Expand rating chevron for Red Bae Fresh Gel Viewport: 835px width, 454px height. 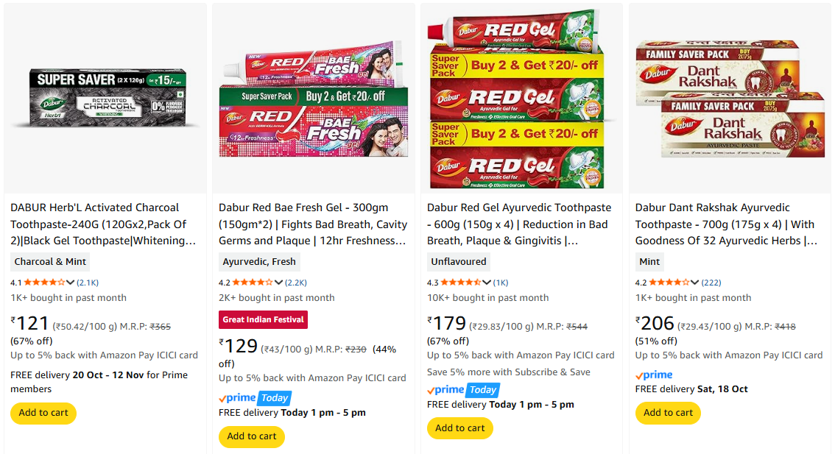[279, 283]
